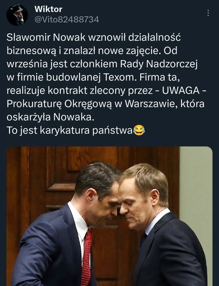The width and height of the screenshot is (219, 286).
Task: Select the words Sławomir Nowak in the tweet
Action: (x=46, y=37)
